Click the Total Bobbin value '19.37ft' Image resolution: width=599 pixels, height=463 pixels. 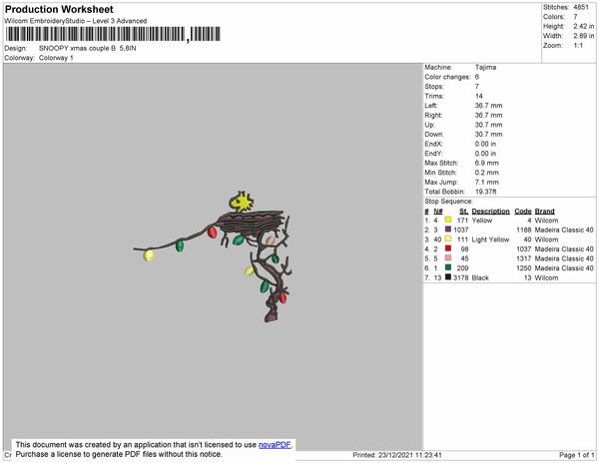[x=485, y=192]
